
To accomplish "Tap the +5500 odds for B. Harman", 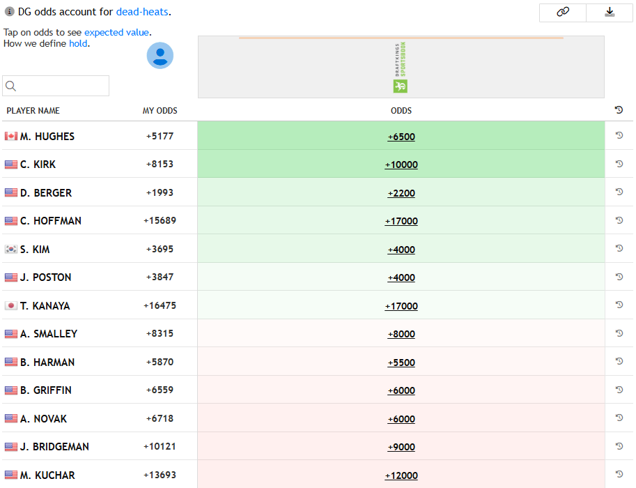I will tap(401, 363).
